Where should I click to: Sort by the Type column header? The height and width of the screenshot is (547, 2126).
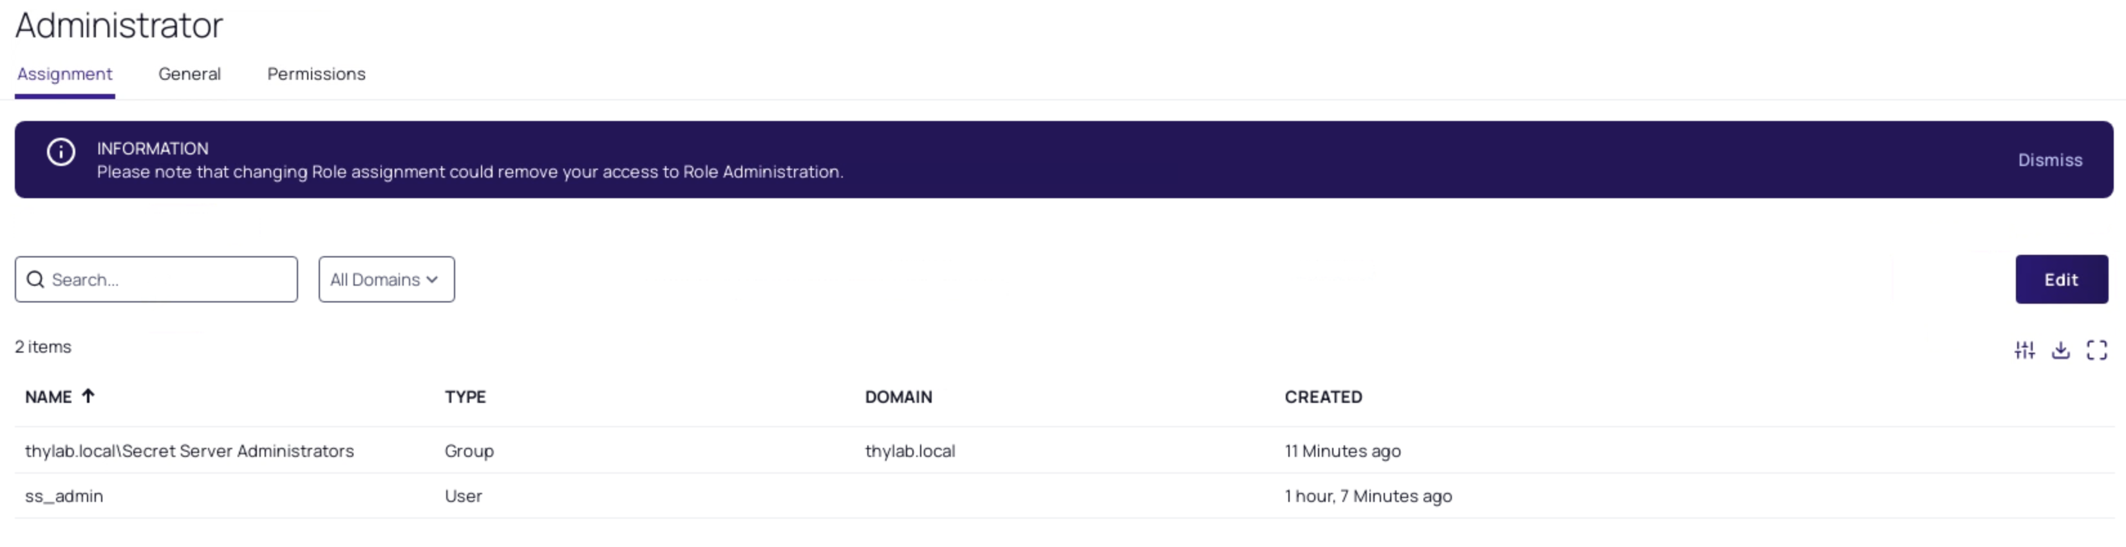(x=465, y=397)
